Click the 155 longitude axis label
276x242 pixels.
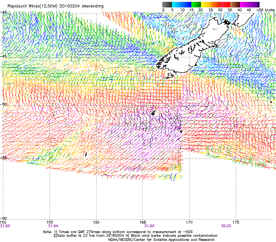coord(50,222)
